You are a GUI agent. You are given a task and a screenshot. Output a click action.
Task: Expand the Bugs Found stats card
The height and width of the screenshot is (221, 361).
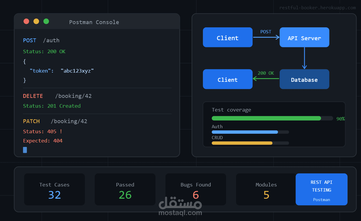pyautogui.click(x=195, y=189)
